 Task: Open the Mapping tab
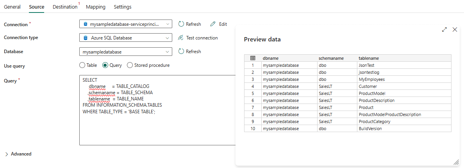(95, 7)
